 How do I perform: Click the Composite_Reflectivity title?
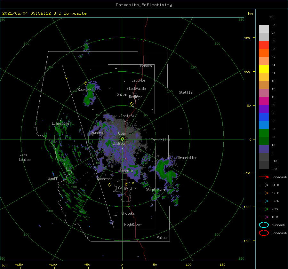pos(144,5)
